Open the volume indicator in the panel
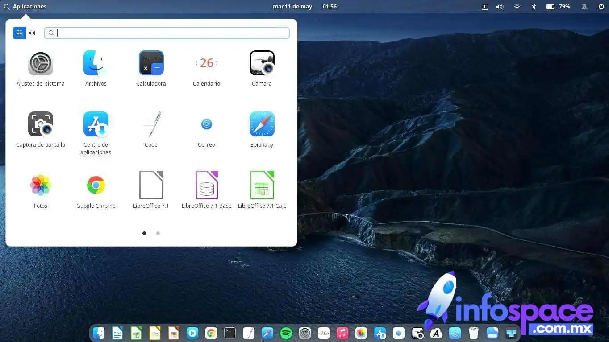 (500, 7)
